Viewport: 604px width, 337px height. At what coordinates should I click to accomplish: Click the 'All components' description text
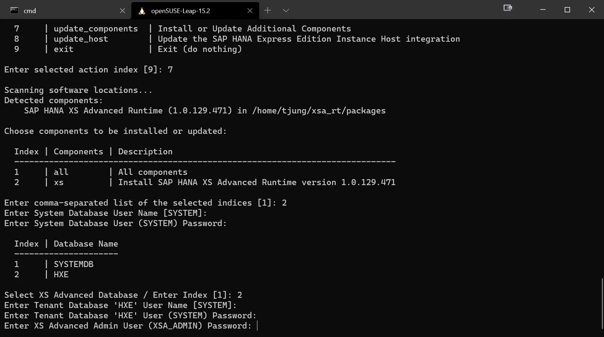tap(153, 172)
